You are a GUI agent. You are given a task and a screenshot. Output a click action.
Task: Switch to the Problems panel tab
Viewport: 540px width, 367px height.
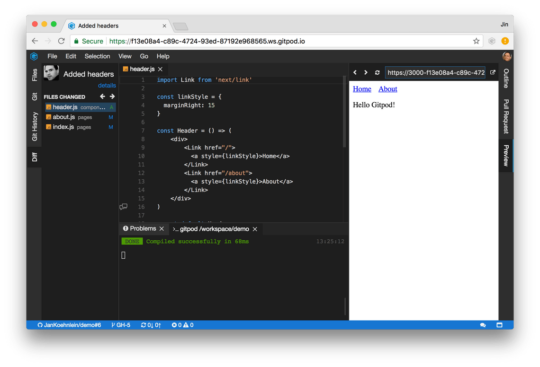140,229
